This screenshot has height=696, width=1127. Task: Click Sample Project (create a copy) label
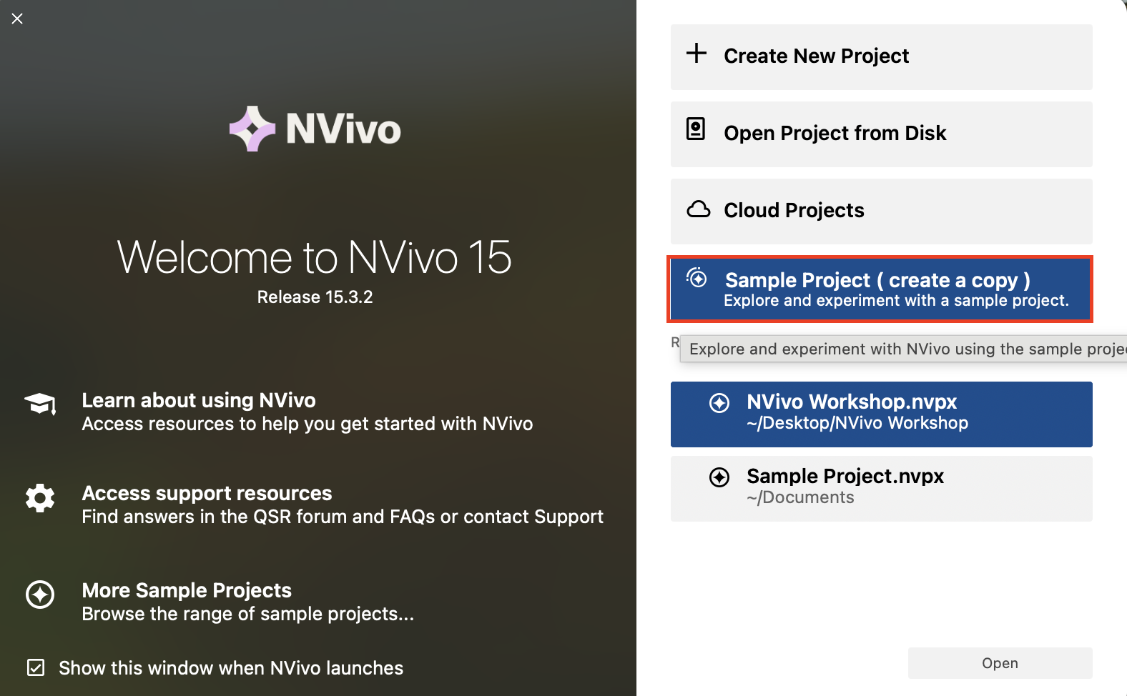point(877,279)
